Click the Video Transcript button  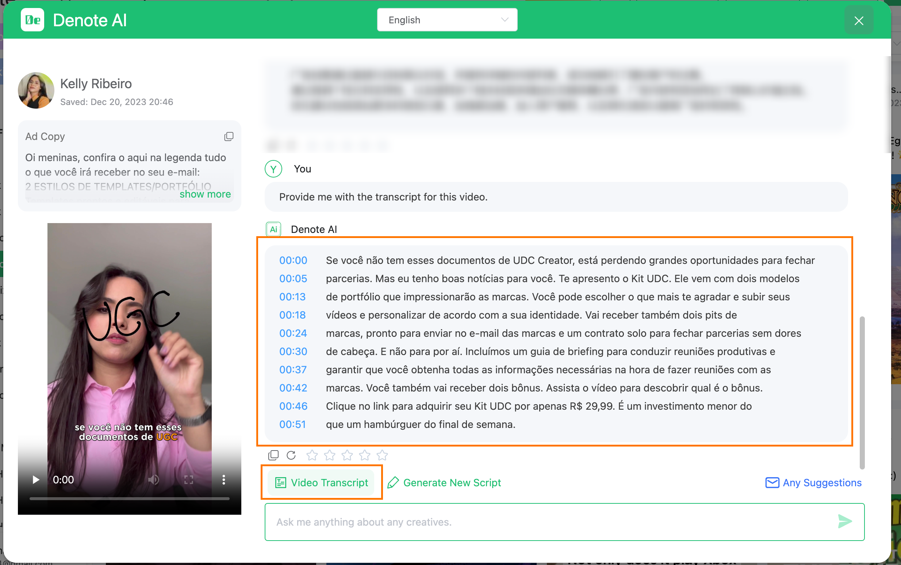pyautogui.click(x=321, y=482)
